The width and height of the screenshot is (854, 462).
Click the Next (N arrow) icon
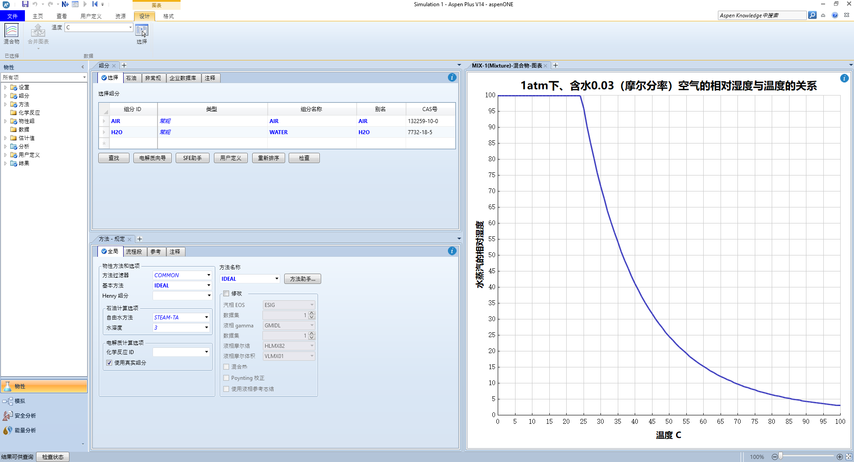pyautogui.click(x=65, y=4)
